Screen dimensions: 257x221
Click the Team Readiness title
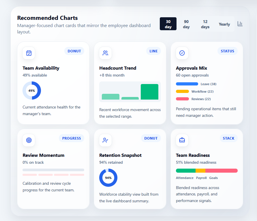coord(193,155)
